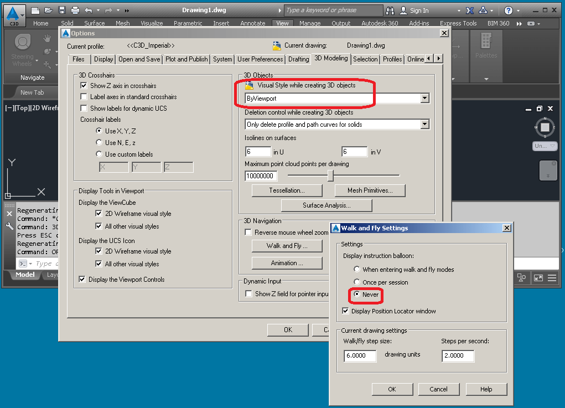Select the Use custom labels radio button
Viewport: 565px width, 408px height.
[99, 154]
